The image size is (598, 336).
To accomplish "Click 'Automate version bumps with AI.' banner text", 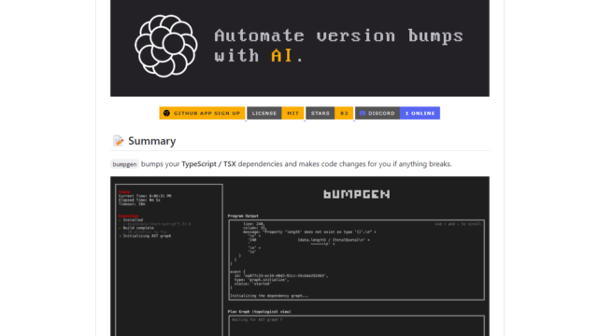I will coord(338,46).
